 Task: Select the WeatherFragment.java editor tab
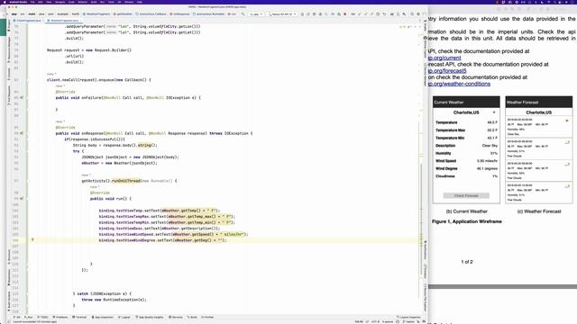coord(64,21)
